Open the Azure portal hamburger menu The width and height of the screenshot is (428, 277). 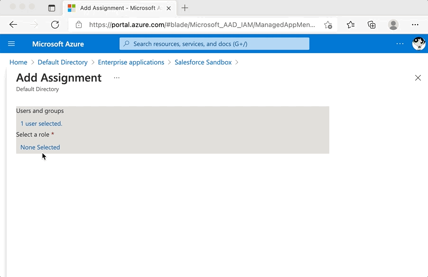click(x=11, y=44)
